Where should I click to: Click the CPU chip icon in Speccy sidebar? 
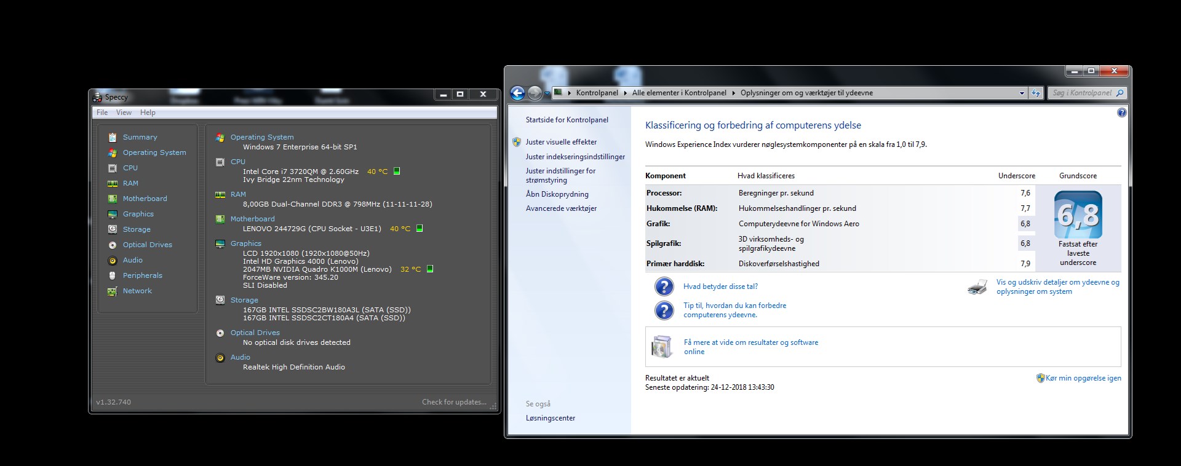click(113, 168)
